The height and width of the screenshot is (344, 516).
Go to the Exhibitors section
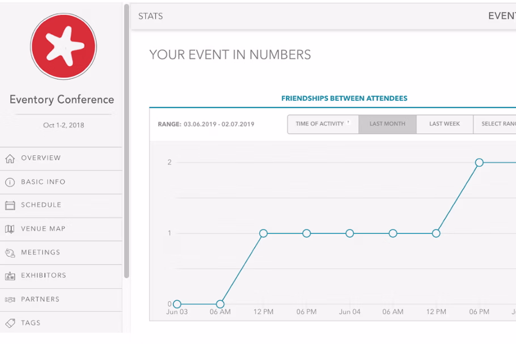[x=44, y=275]
